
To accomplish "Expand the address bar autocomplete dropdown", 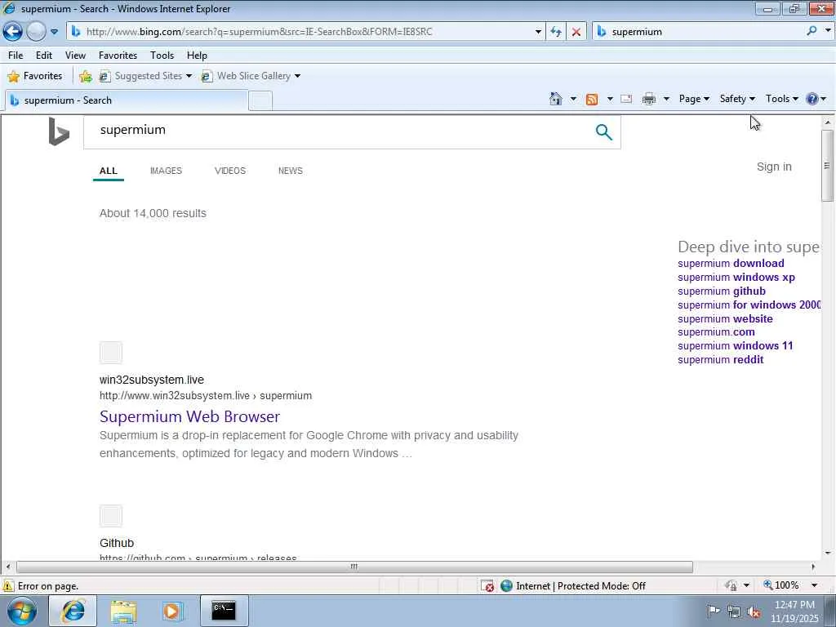I will point(538,32).
